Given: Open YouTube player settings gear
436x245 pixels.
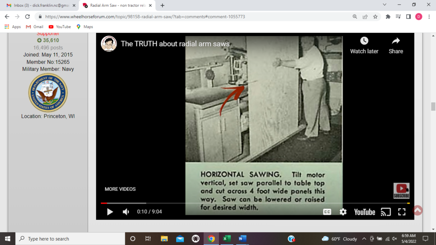Looking at the screenshot, I should tap(343, 212).
